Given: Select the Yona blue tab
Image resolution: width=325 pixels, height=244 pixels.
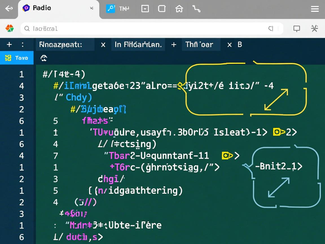Looking at the screenshot, I should [x=17, y=58].
